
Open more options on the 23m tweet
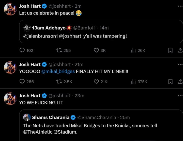point(180,96)
